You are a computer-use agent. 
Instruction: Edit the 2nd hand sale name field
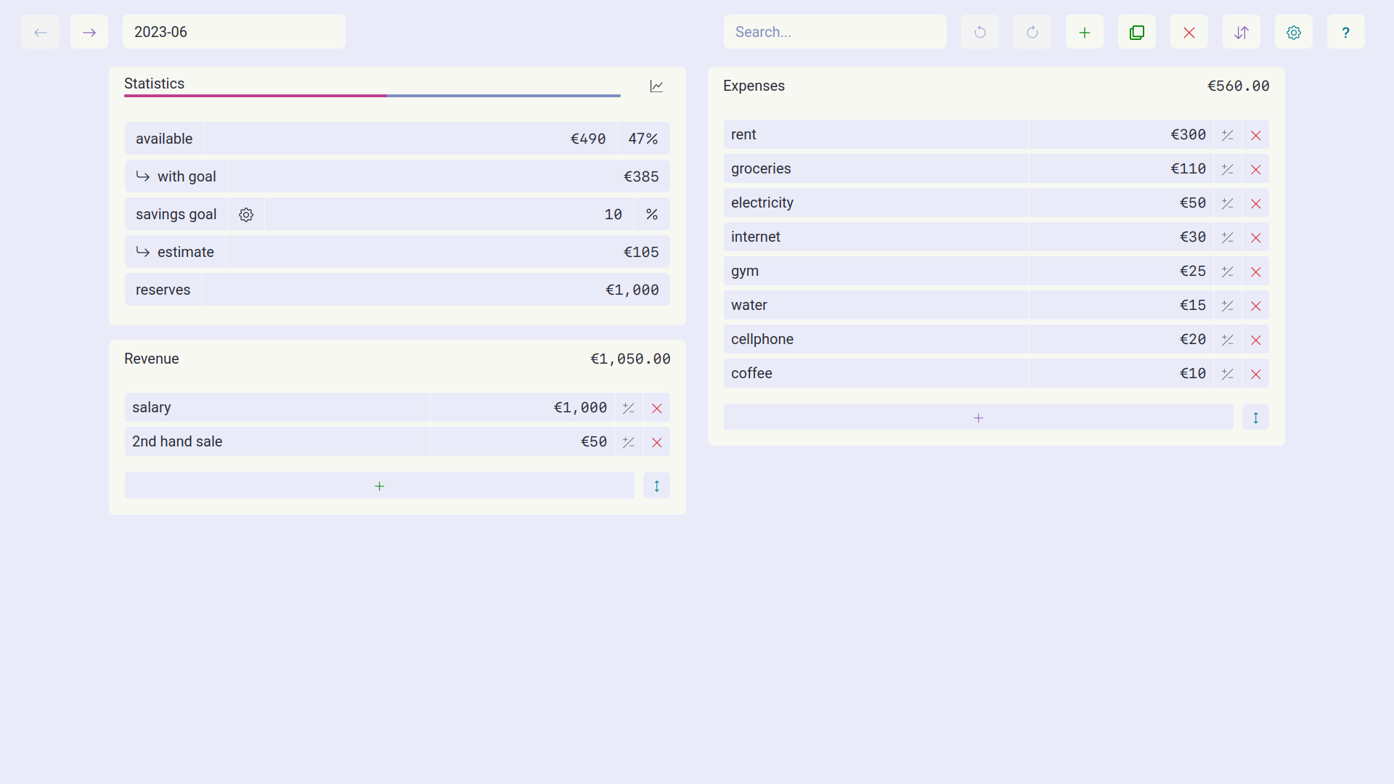click(277, 442)
